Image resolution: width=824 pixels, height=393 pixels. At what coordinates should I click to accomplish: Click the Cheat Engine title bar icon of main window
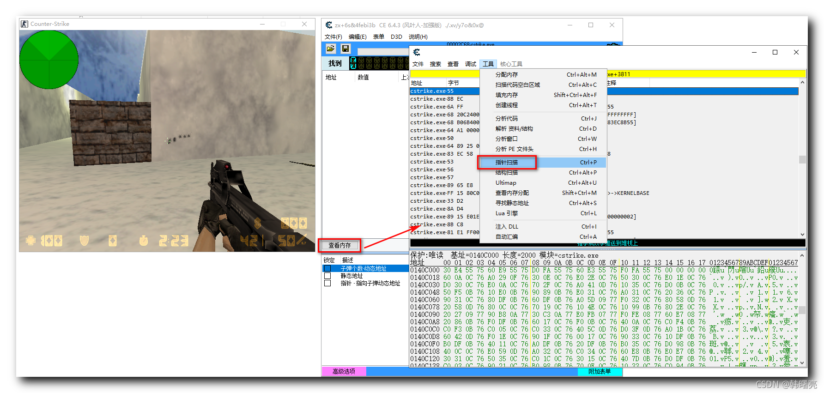pyautogui.click(x=329, y=25)
